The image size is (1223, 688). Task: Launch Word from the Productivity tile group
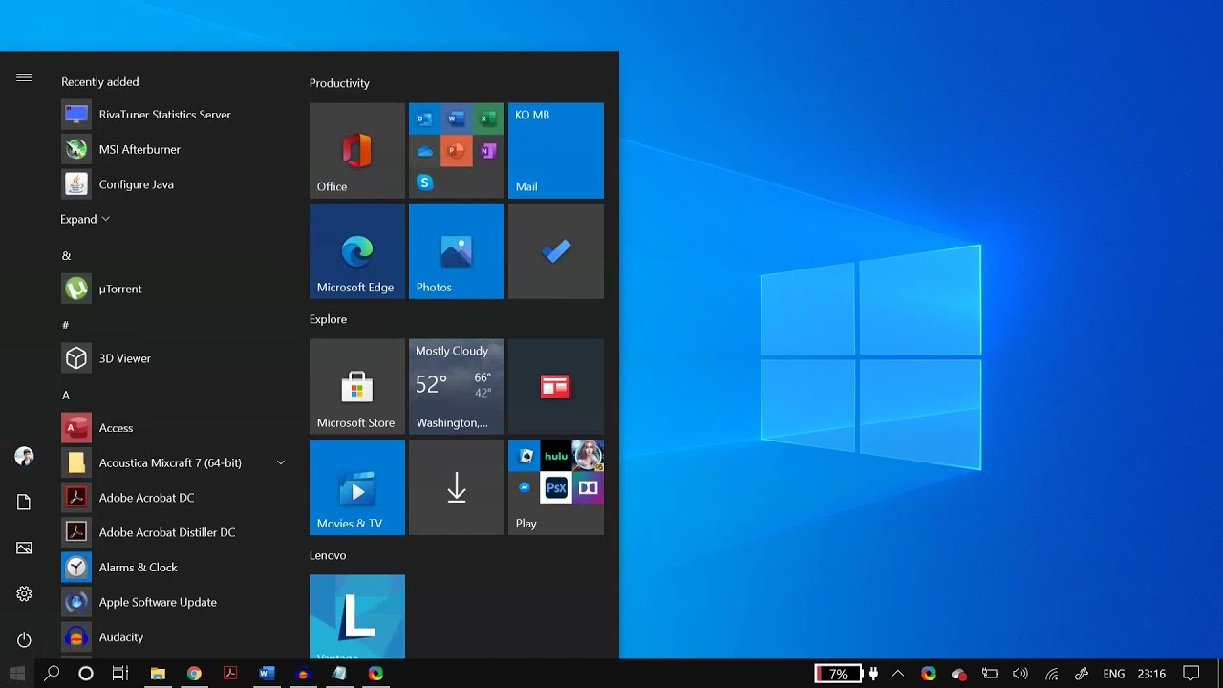(457, 119)
